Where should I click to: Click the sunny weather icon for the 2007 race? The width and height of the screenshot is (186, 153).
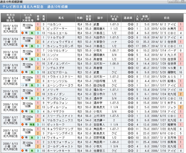tap(22, 138)
